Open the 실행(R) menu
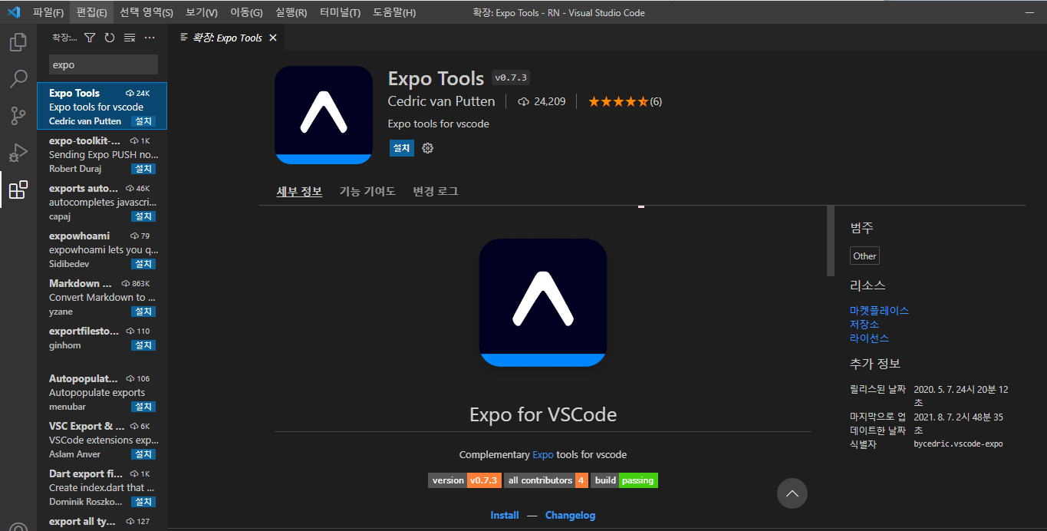The width and height of the screenshot is (1047, 531). tap(291, 12)
